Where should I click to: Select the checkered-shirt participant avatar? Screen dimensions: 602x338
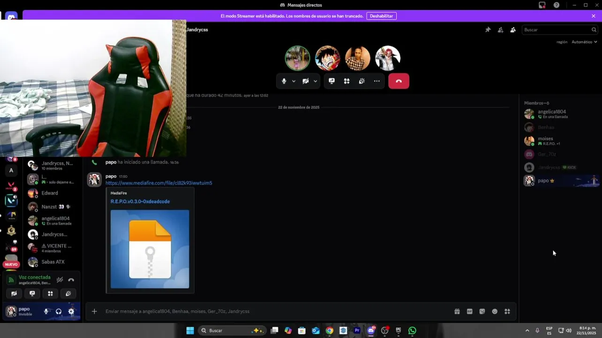click(358, 58)
